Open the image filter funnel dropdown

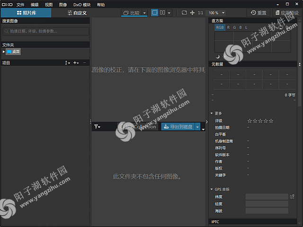[97, 127]
